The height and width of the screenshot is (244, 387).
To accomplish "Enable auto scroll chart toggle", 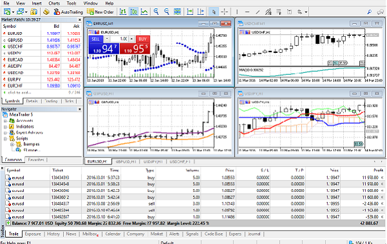I will [x=190, y=12].
